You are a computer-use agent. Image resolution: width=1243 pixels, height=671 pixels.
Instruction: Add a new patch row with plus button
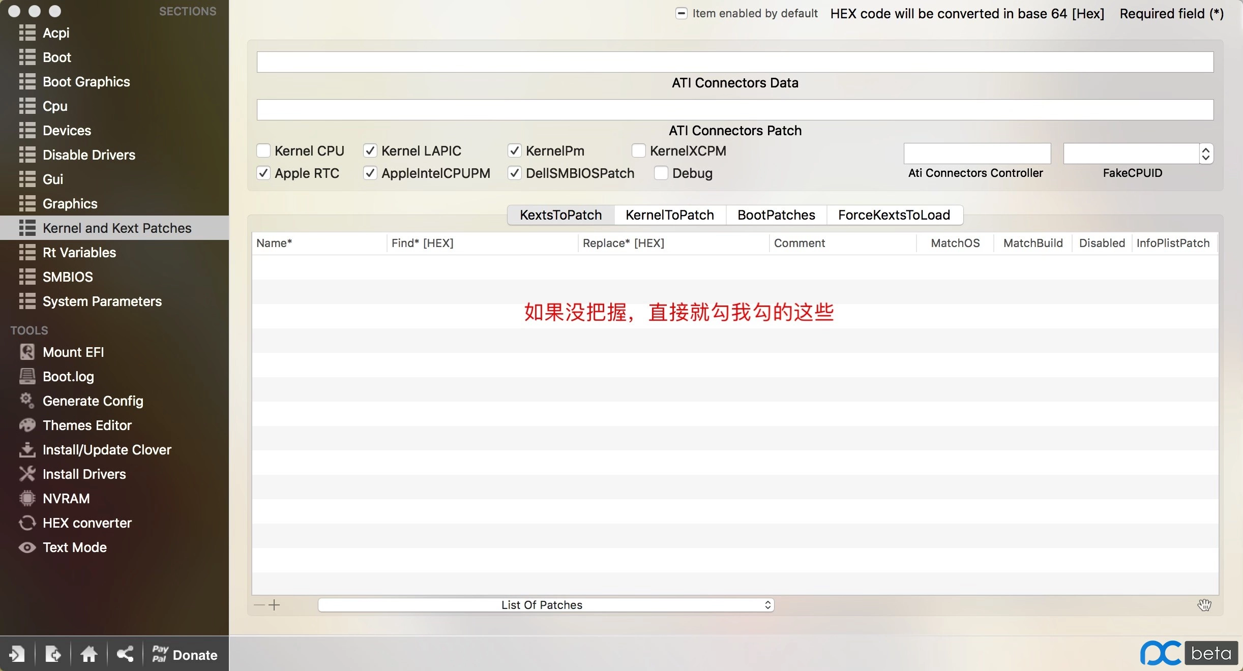click(274, 605)
